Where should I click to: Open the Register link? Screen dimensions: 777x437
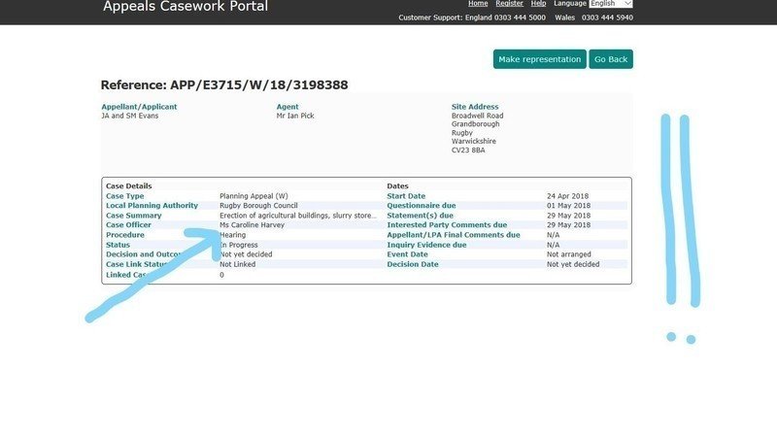click(x=509, y=4)
